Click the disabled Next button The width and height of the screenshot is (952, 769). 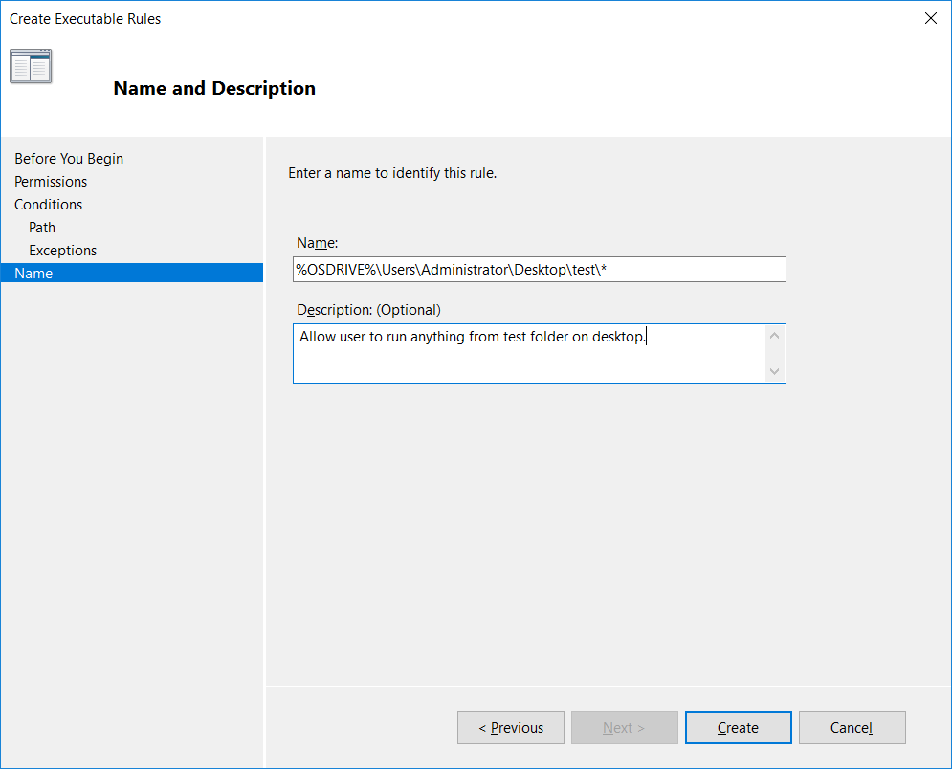click(624, 727)
